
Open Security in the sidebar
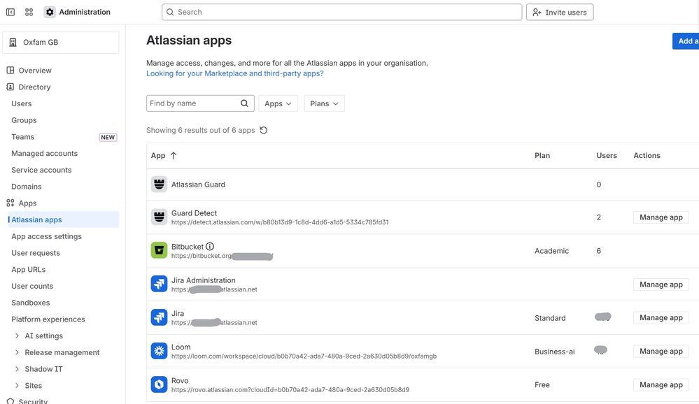click(33, 401)
